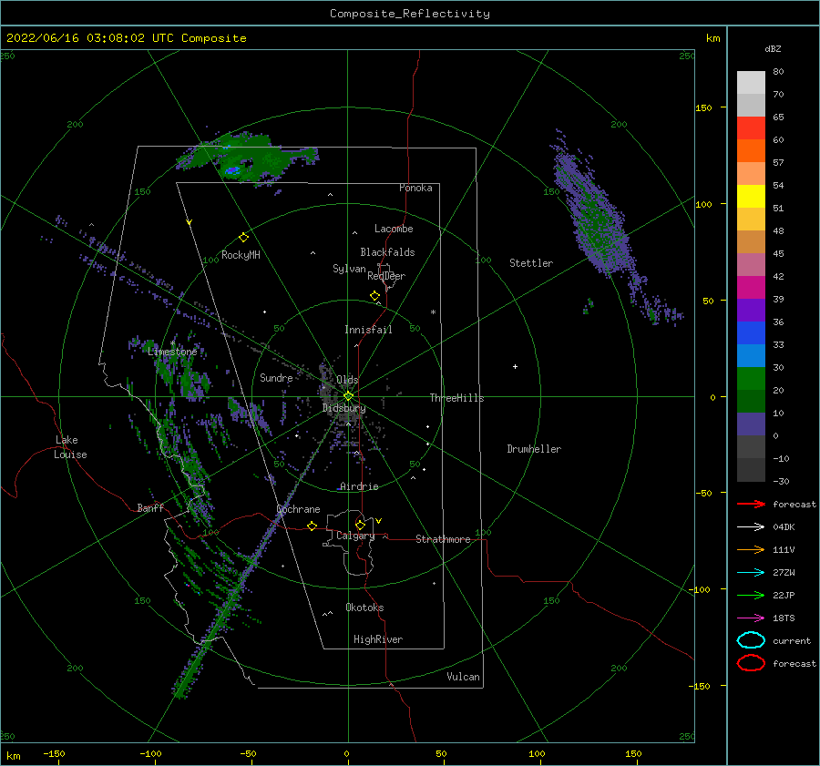
Task: Click the Stettler label
Action: 531,263
